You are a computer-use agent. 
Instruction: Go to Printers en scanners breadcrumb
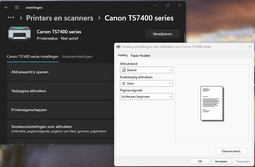coord(60,18)
